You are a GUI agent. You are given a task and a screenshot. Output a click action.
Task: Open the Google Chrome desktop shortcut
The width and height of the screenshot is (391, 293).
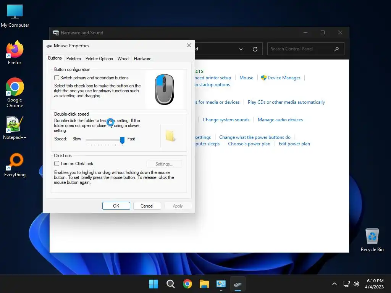click(x=15, y=93)
